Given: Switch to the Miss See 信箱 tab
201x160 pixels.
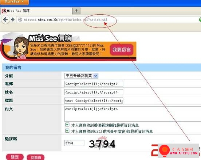Looking at the screenshot, I should pyautogui.click(x=36, y=11).
